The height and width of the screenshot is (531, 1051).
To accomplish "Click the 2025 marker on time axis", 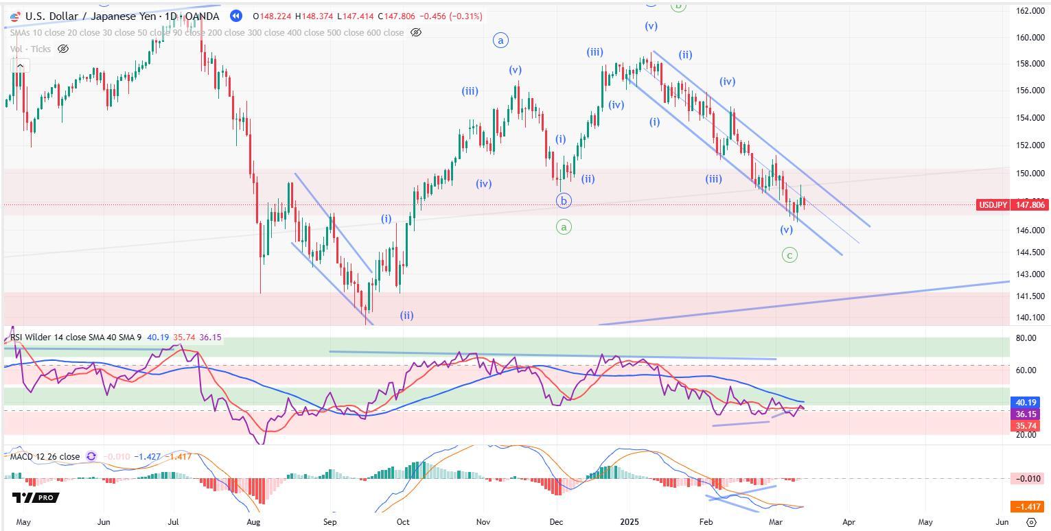I will (x=629, y=522).
